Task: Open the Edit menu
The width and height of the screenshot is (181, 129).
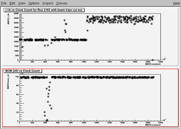Action: (x=12, y=3)
